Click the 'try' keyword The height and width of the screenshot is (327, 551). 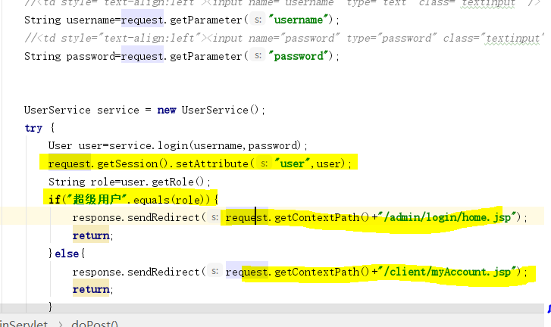tap(33, 129)
